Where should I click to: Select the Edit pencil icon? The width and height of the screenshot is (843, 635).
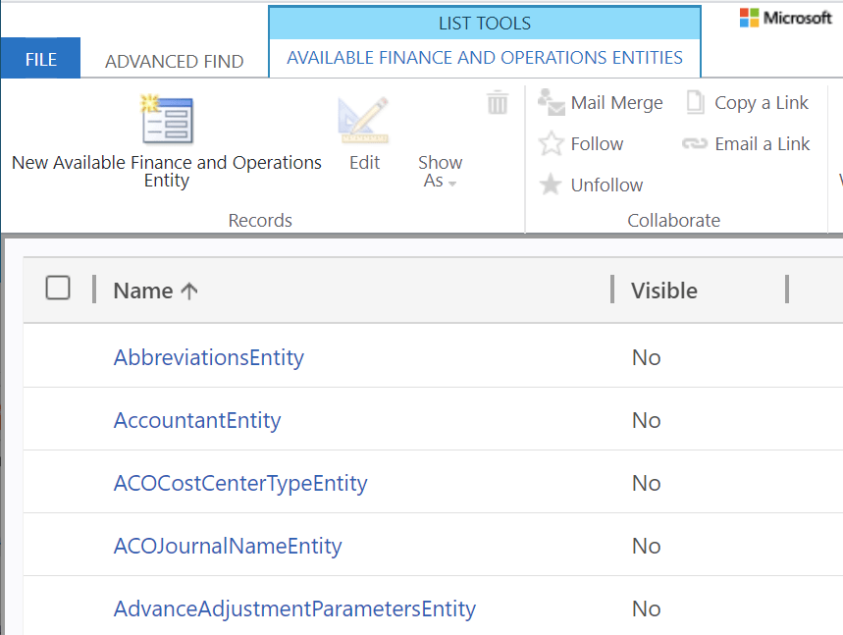364,118
